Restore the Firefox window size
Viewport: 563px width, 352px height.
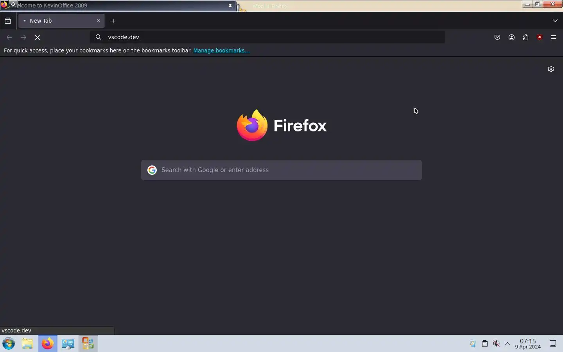(538, 4)
